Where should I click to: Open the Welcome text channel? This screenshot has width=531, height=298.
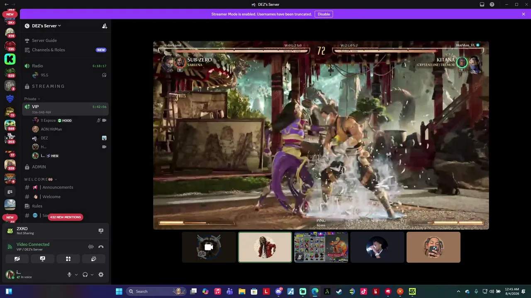coord(66,197)
